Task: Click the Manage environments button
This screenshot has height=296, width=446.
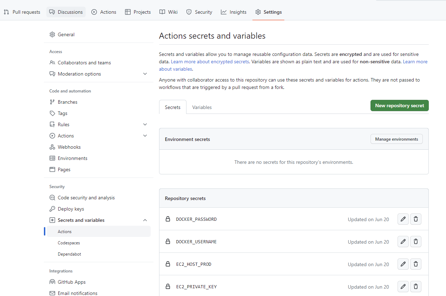Action: 396,139
